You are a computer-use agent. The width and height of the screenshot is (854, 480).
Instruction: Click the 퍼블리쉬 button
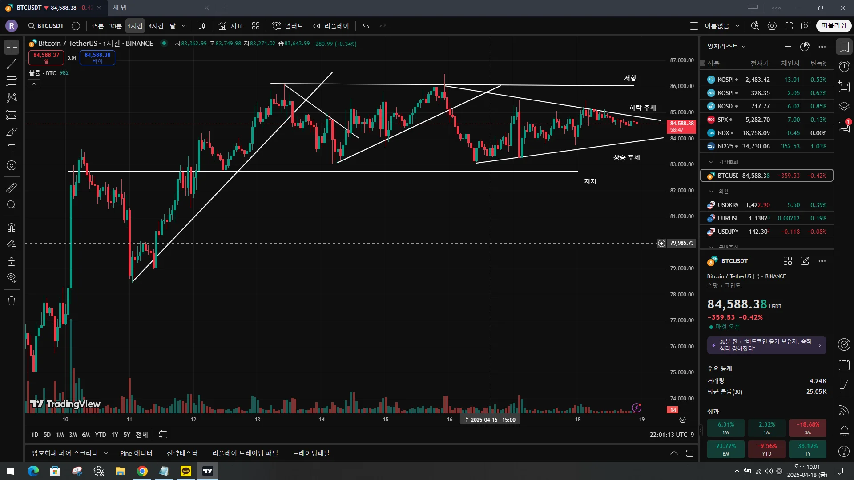[x=834, y=26]
